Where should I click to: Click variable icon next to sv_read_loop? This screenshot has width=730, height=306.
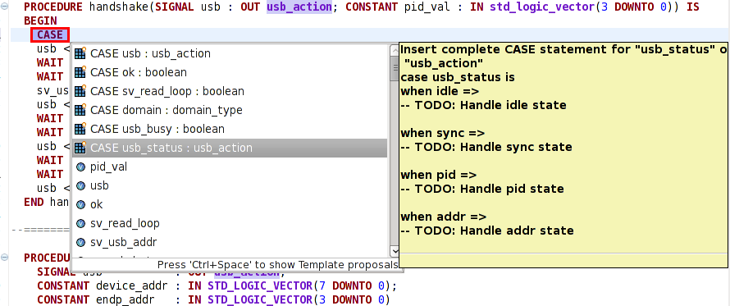click(x=80, y=223)
